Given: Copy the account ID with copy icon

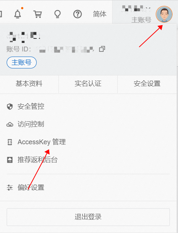Looking at the screenshot, I should pos(102,49).
